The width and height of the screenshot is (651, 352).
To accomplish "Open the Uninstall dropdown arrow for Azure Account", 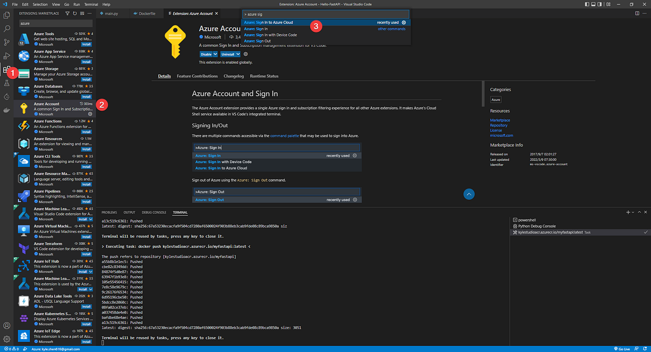I will point(239,54).
